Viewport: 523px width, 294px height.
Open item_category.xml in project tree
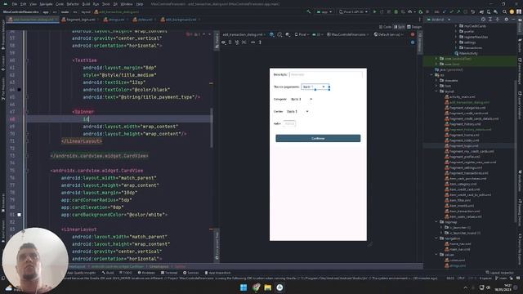pyautogui.click(x=461, y=184)
